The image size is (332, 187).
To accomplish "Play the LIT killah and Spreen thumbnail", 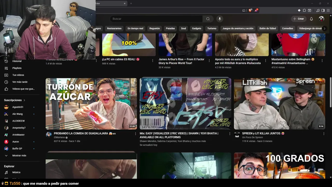I will click(x=279, y=104).
